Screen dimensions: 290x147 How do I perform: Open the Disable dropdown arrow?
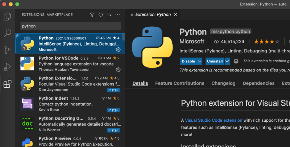tap(200, 61)
